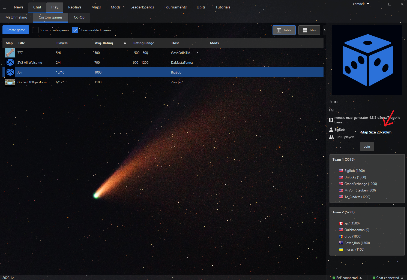The image size is (407, 280).
Task: Select the 777 game row title
Action: (20, 53)
